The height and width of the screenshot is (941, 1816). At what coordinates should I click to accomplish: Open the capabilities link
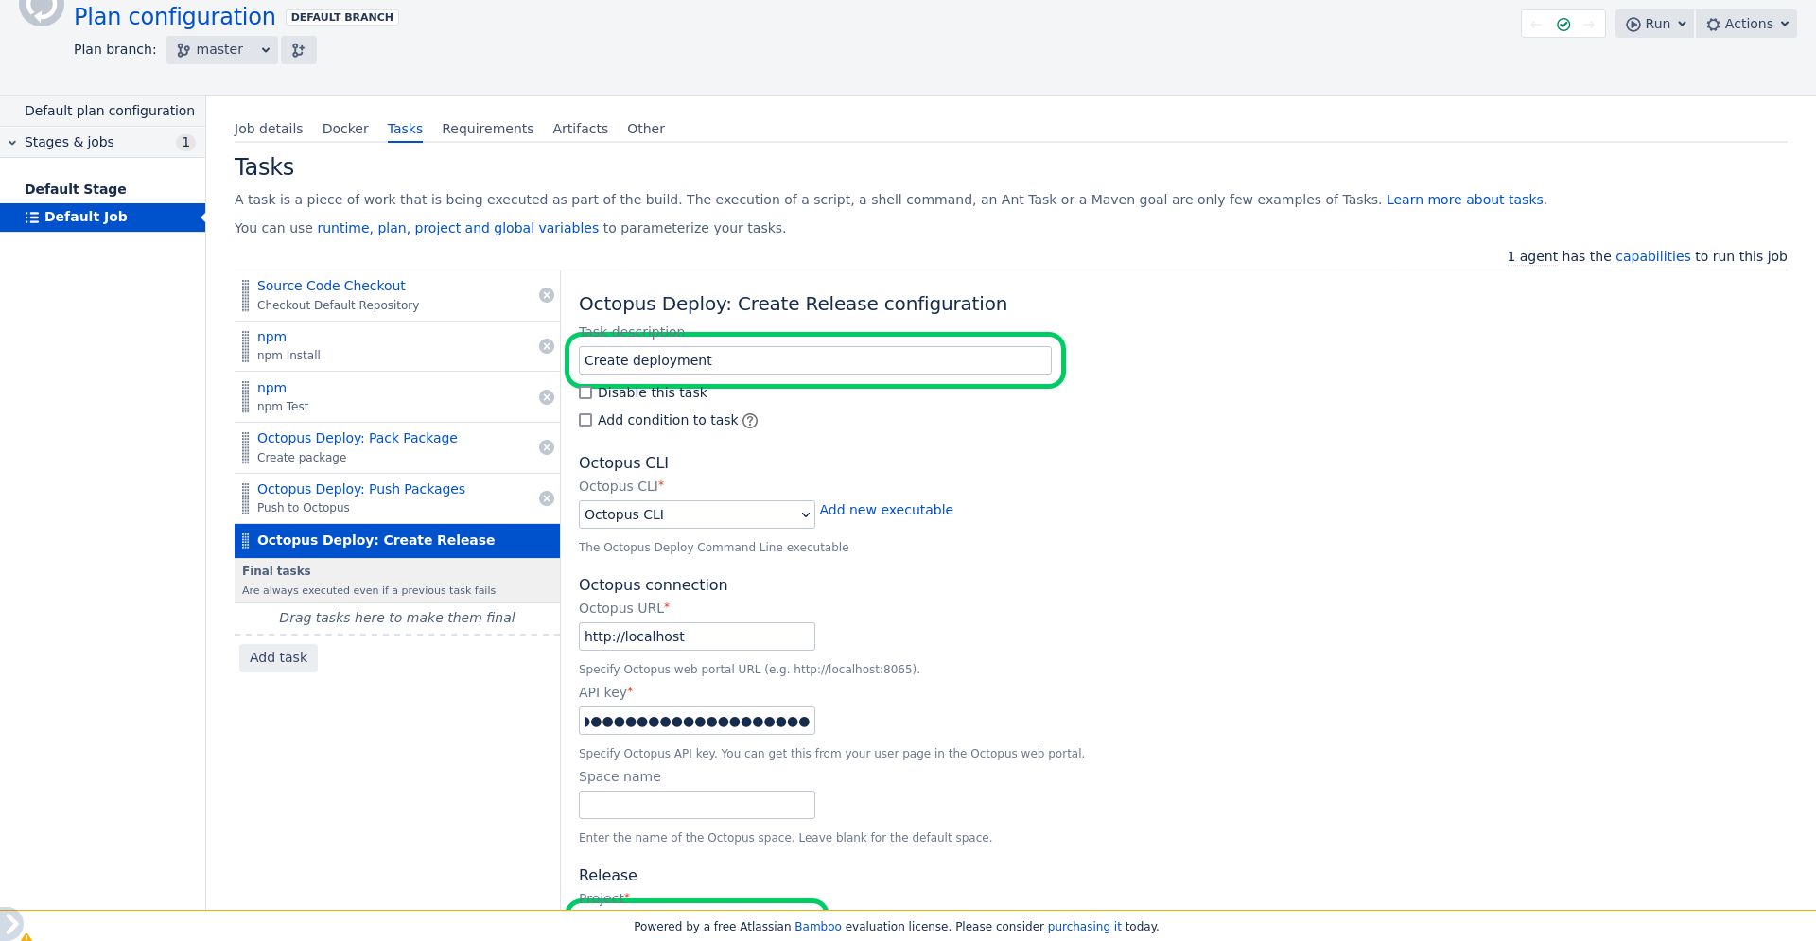1652,256
